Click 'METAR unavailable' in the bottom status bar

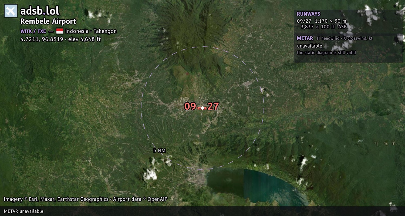(23, 211)
